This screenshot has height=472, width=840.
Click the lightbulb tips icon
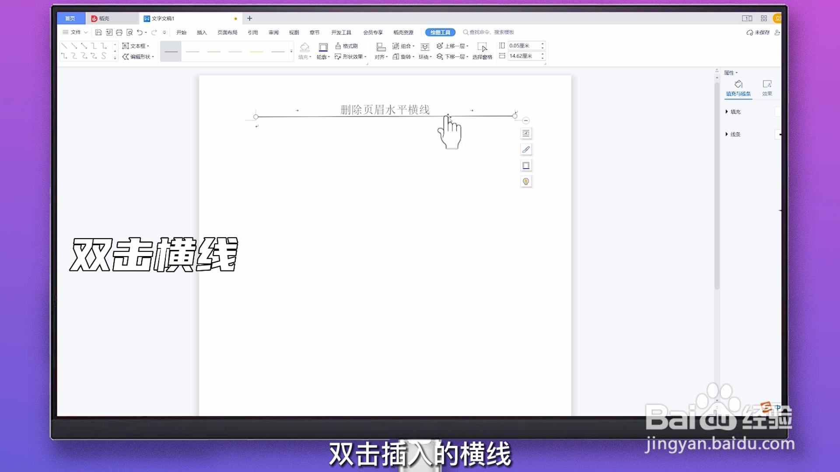(526, 181)
